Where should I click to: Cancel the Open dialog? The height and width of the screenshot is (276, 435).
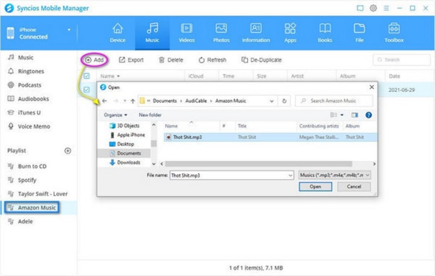click(354, 187)
